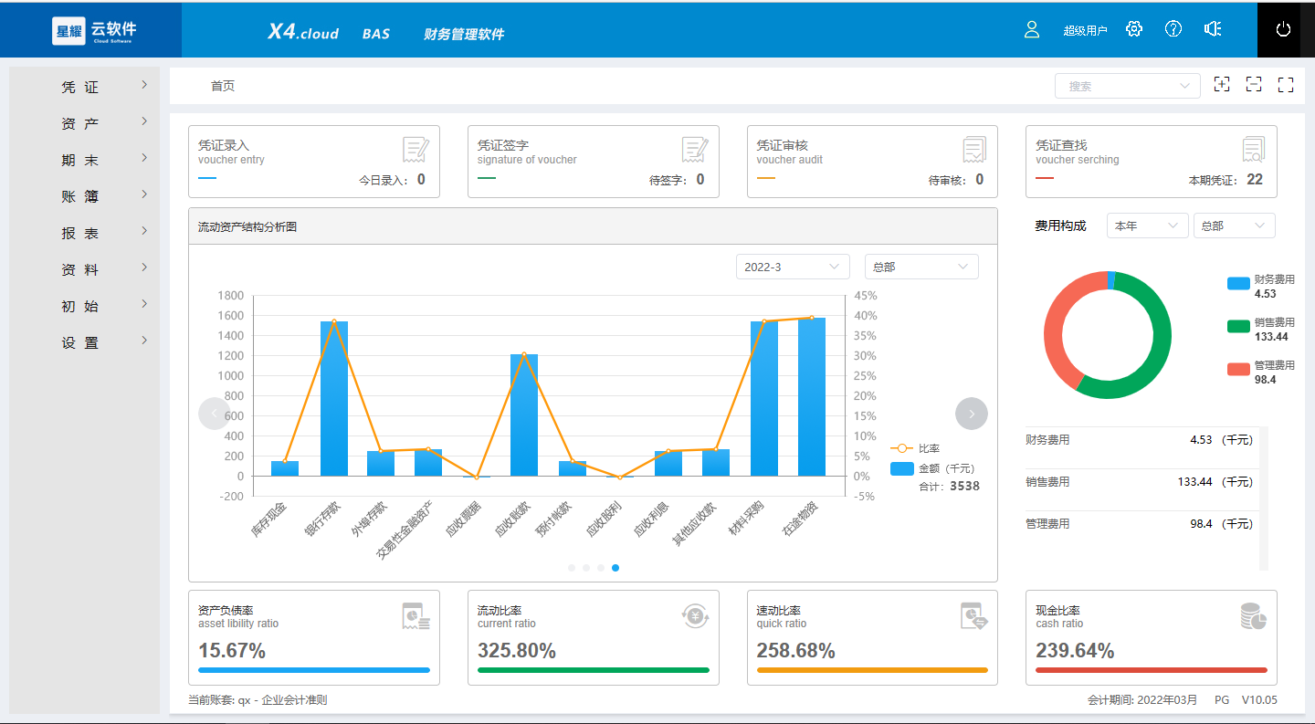Open settings gear in header
The height and width of the screenshot is (724, 1315).
1134,29
